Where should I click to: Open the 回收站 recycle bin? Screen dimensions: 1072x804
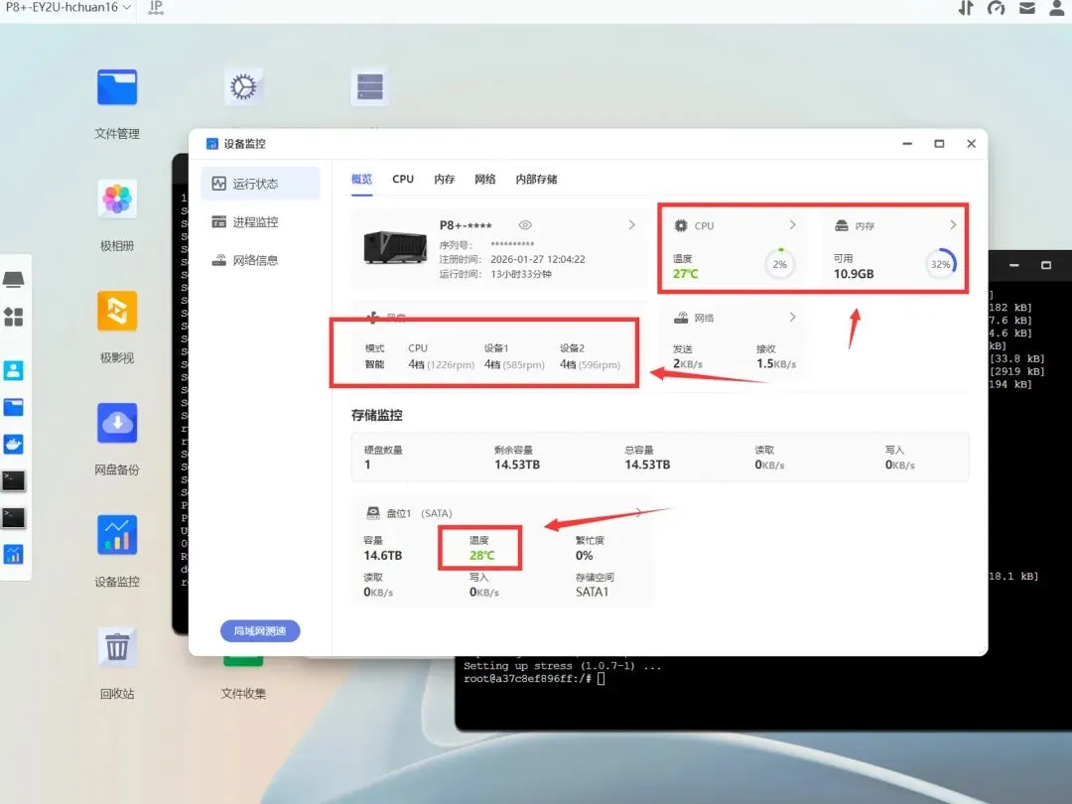click(117, 647)
